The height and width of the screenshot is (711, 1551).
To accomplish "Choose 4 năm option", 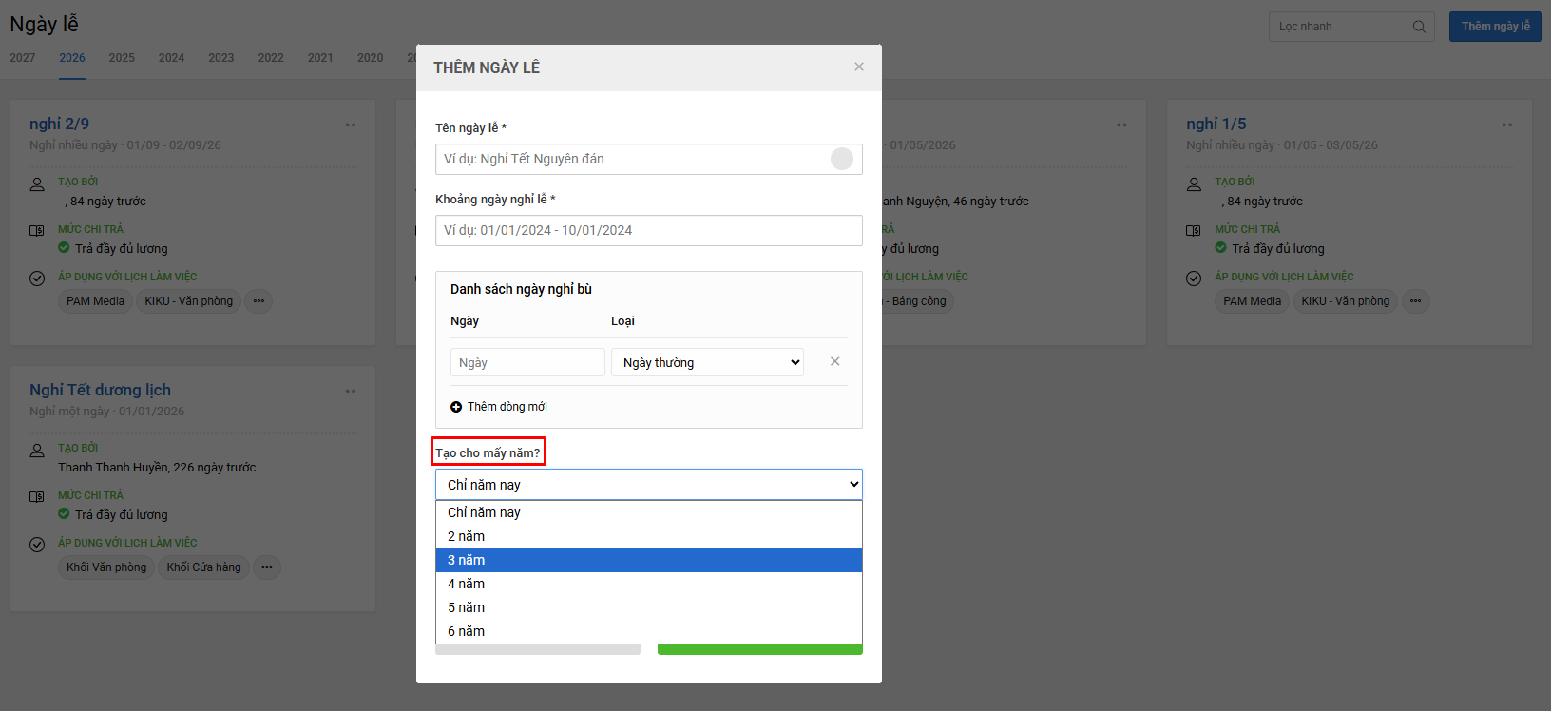I will [x=649, y=584].
